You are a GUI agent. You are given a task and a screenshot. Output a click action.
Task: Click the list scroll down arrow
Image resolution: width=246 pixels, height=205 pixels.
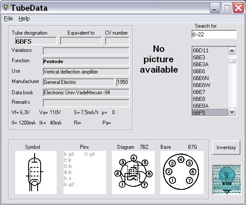click(232, 112)
